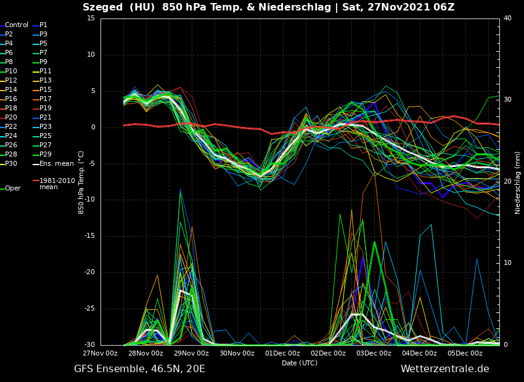Click the Date (UTC) axis label
This screenshot has width=524, height=382.
[300, 364]
